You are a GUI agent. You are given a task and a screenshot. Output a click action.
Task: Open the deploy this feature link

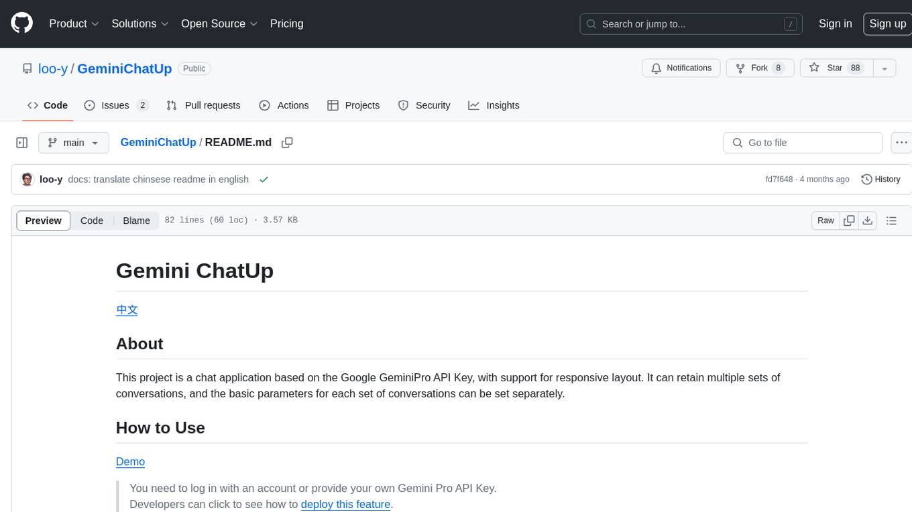tap(345, 504)
